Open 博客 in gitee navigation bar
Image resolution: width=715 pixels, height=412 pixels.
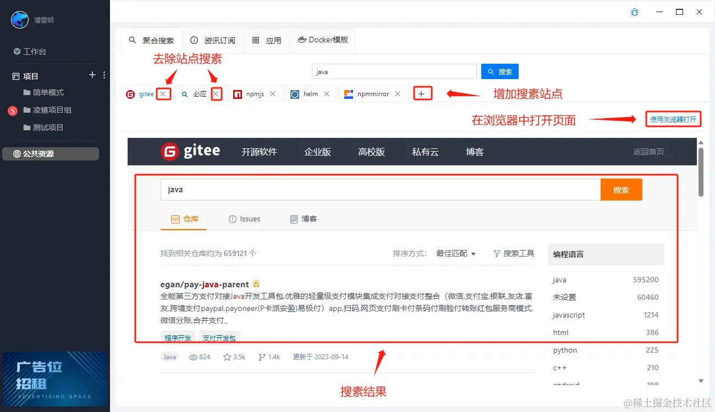(x=475, y=152)
